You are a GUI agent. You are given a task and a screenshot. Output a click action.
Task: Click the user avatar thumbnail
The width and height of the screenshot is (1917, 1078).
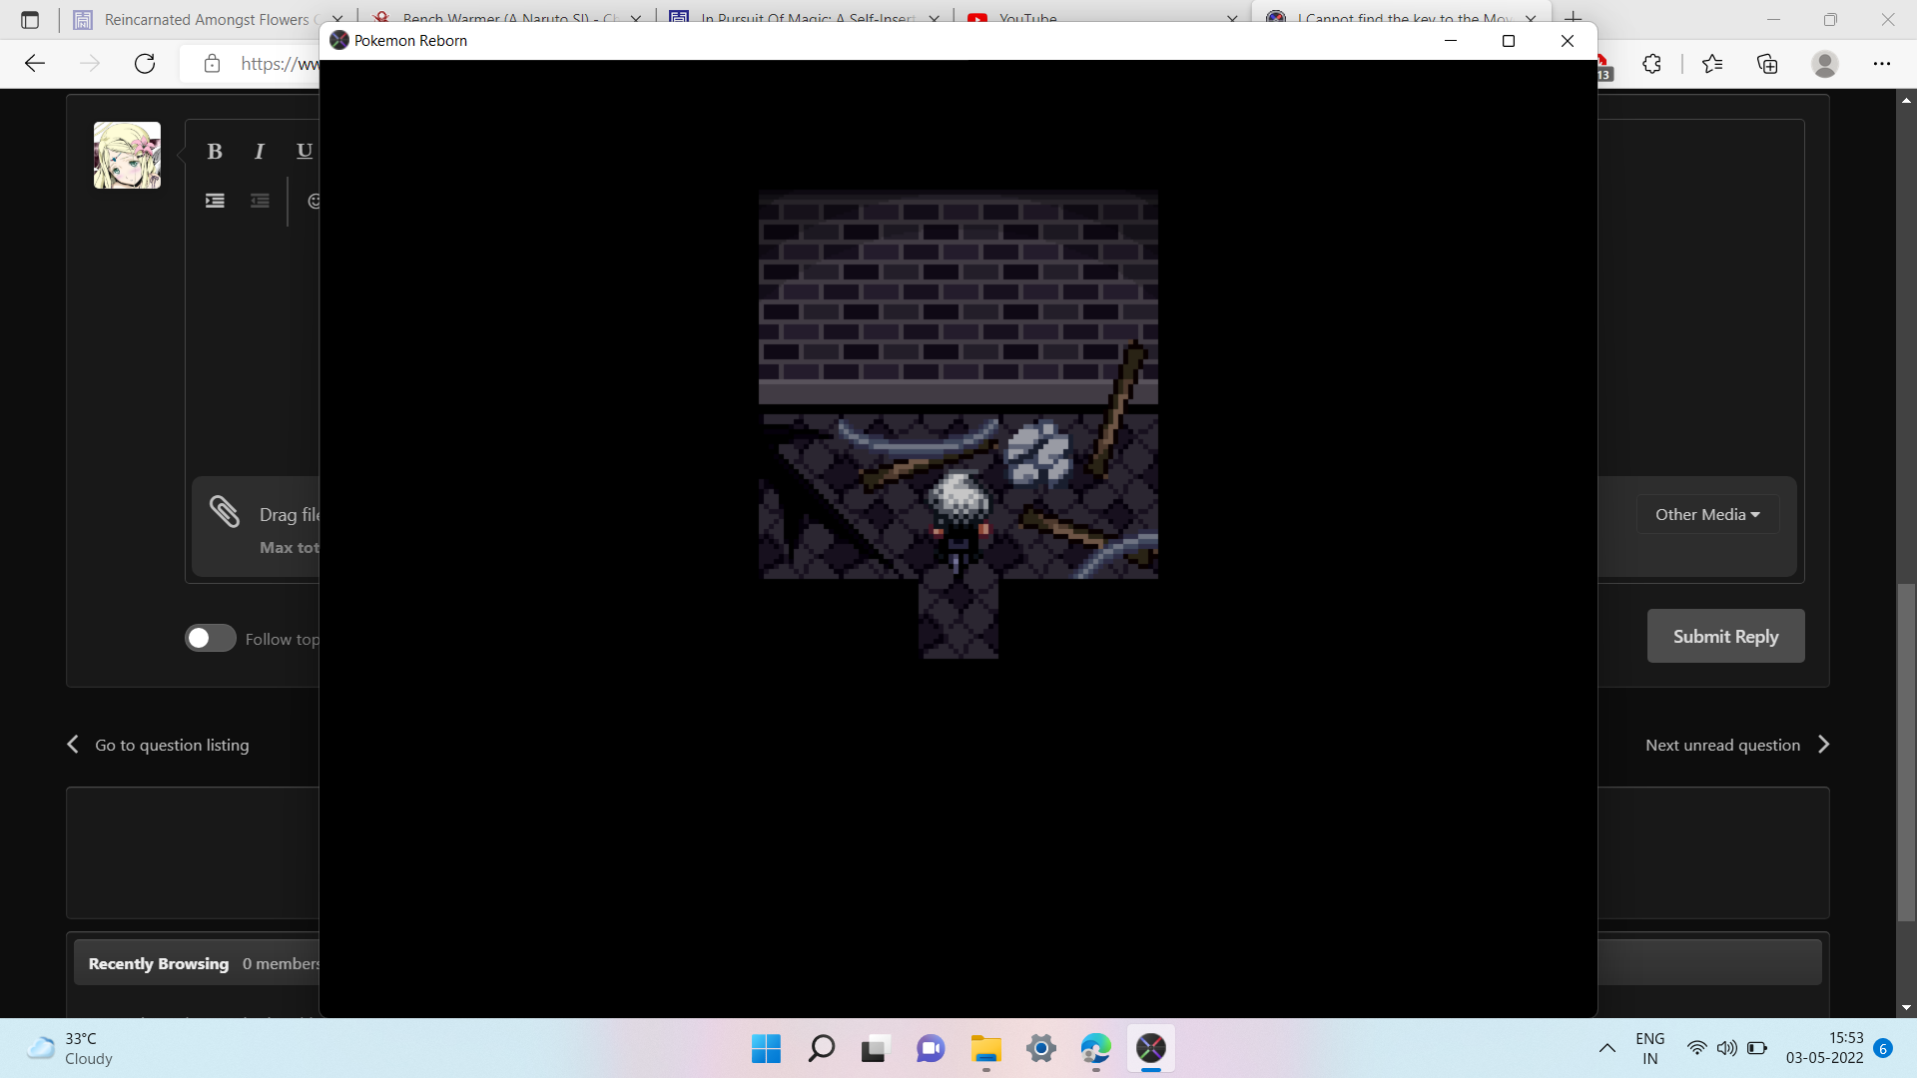[127, 156]
